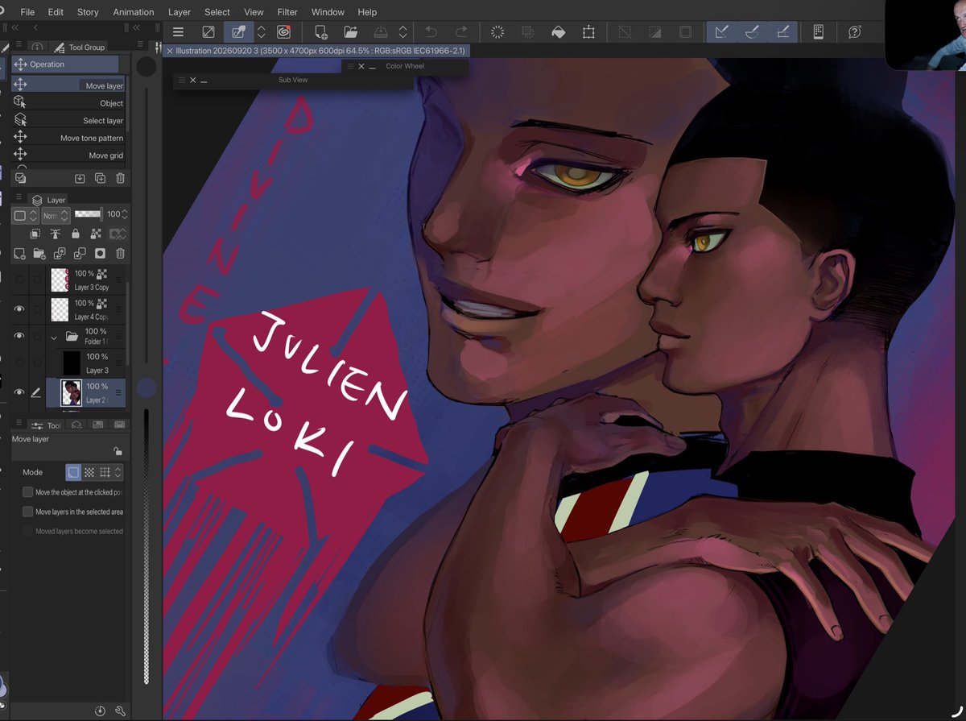Toggle Lock Layer in the Layer panel
Image resolution: width=966 pixels, height=721 pixels.
point(76,234)
